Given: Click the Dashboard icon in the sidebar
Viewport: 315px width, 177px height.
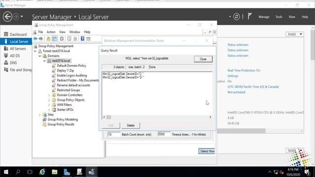Looking at the screenshot, I should (x=6, y=34).
